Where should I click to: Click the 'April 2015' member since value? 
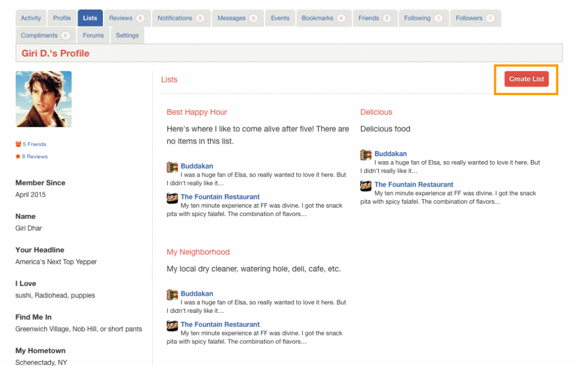pyautogui.click(x=31, y=195)
